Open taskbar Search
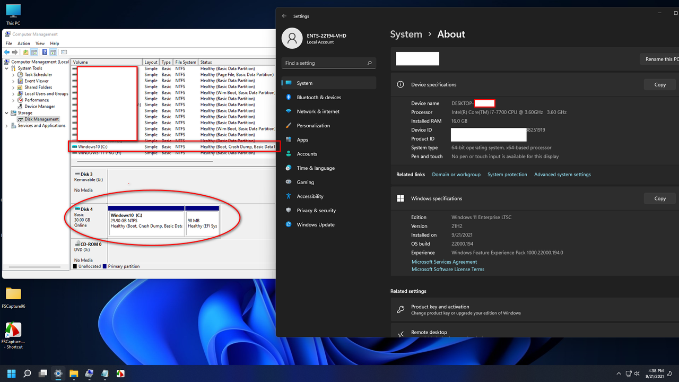The width and height of the screenshot is (679, 382). pyautogui.click(x=28, y=374)
